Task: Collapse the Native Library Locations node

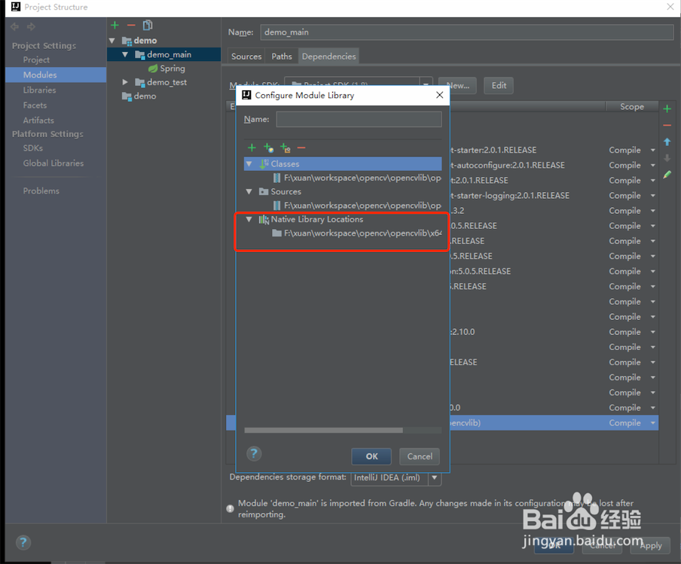Action: click(x=249, y=219)
